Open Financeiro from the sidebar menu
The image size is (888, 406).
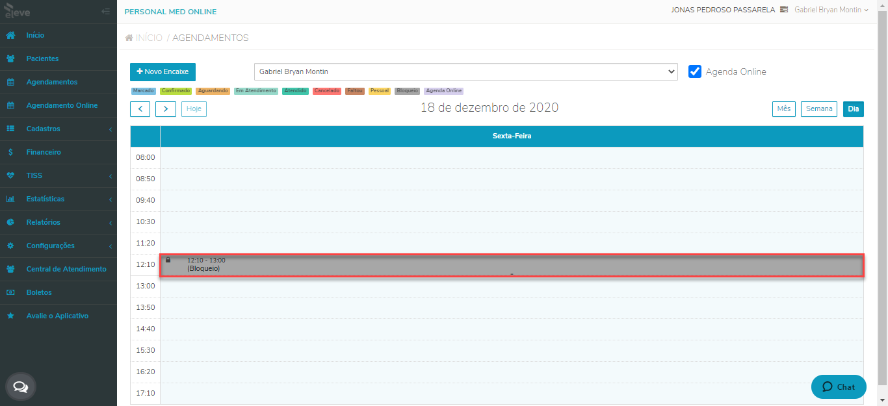pyautogui.click(x=59, y=152)
